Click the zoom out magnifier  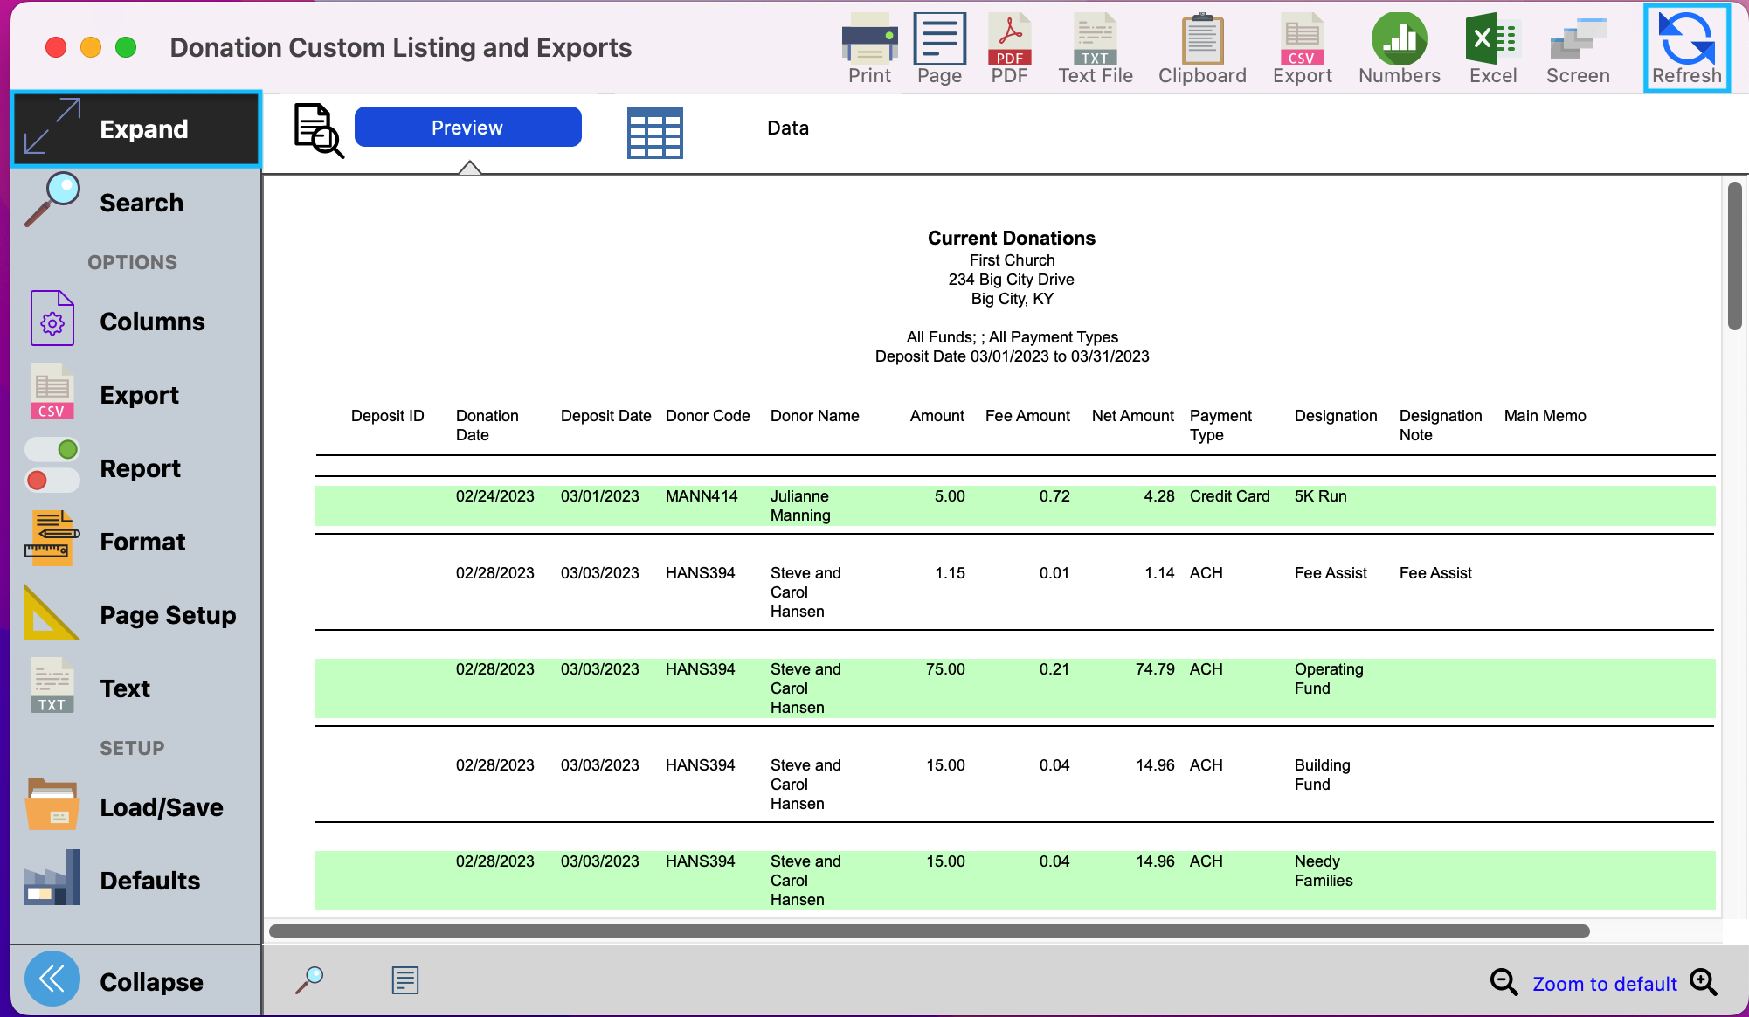click(1504, 982)
